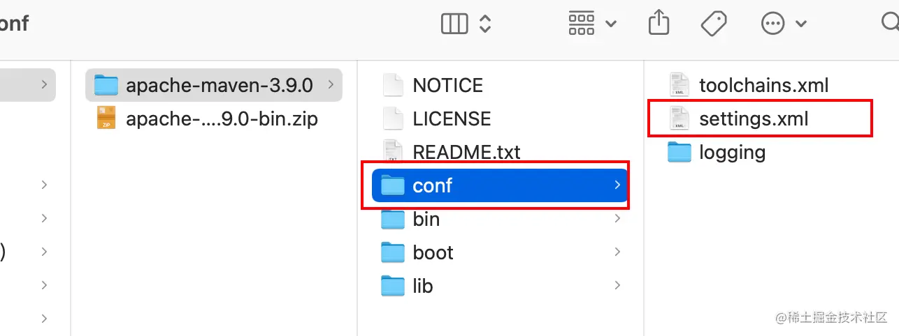The height and width of the screenshot is (336, 899).
Task: Select the bin folder icon
Action: (394, 219)
